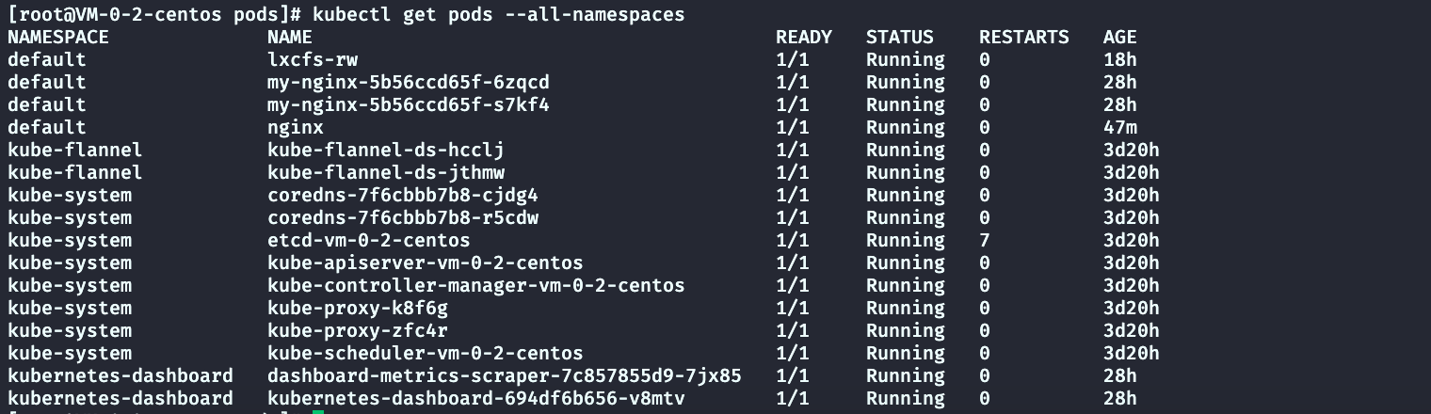Click the dashboard-metrics-scraper-7c857855d9-7jx85 pod name
The width and height of the screenshot is (1431, 414).
[504, 376]
